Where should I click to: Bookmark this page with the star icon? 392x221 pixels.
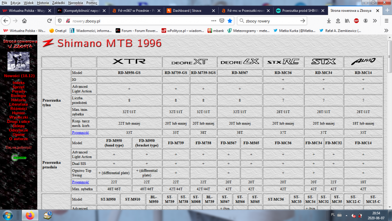tap(230, 21)
